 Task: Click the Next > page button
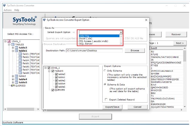tap(180, 43)
